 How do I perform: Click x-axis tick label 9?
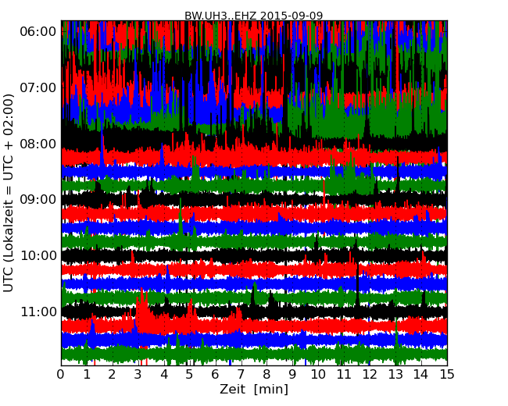(292, 375)
